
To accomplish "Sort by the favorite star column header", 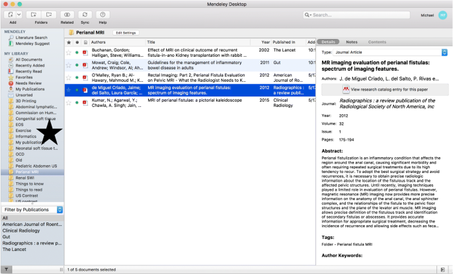I will click(69, 42).
